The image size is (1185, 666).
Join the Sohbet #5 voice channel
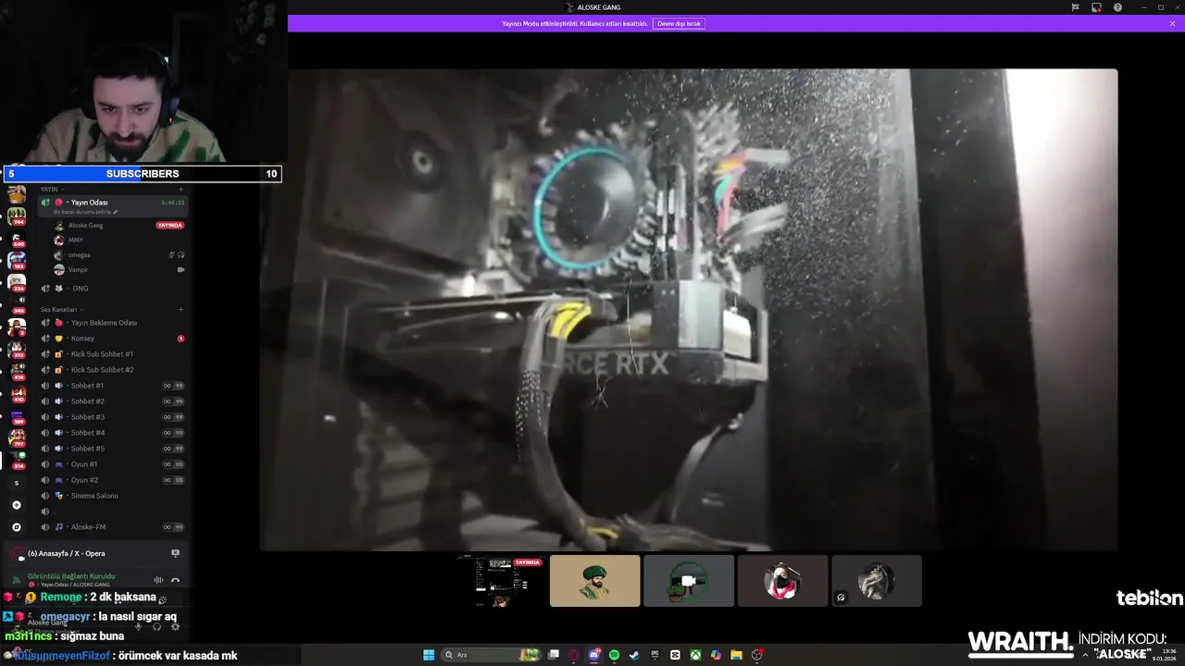point(113,449)
